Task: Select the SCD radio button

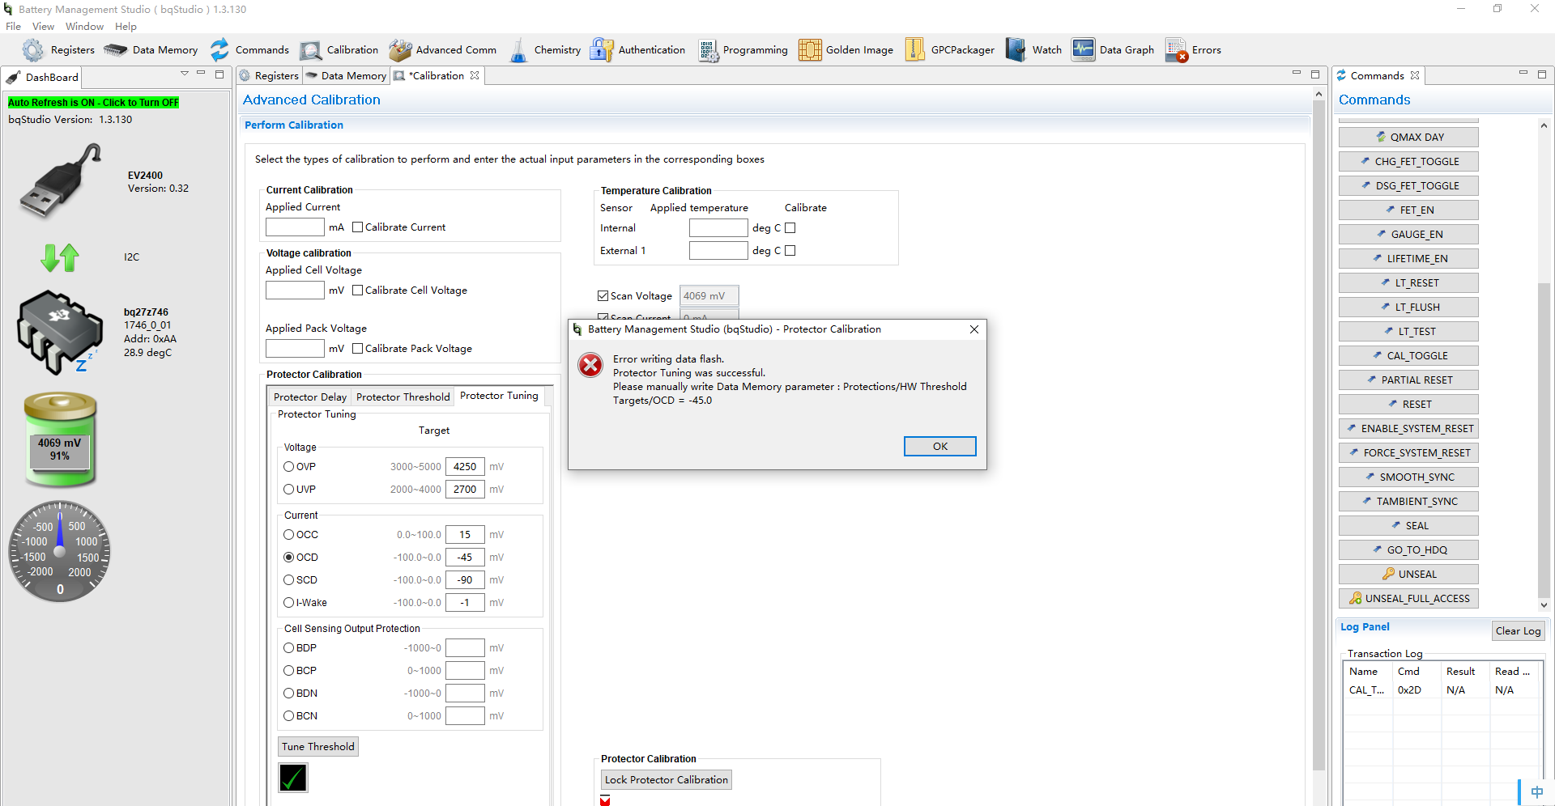Action: point(288,580)
